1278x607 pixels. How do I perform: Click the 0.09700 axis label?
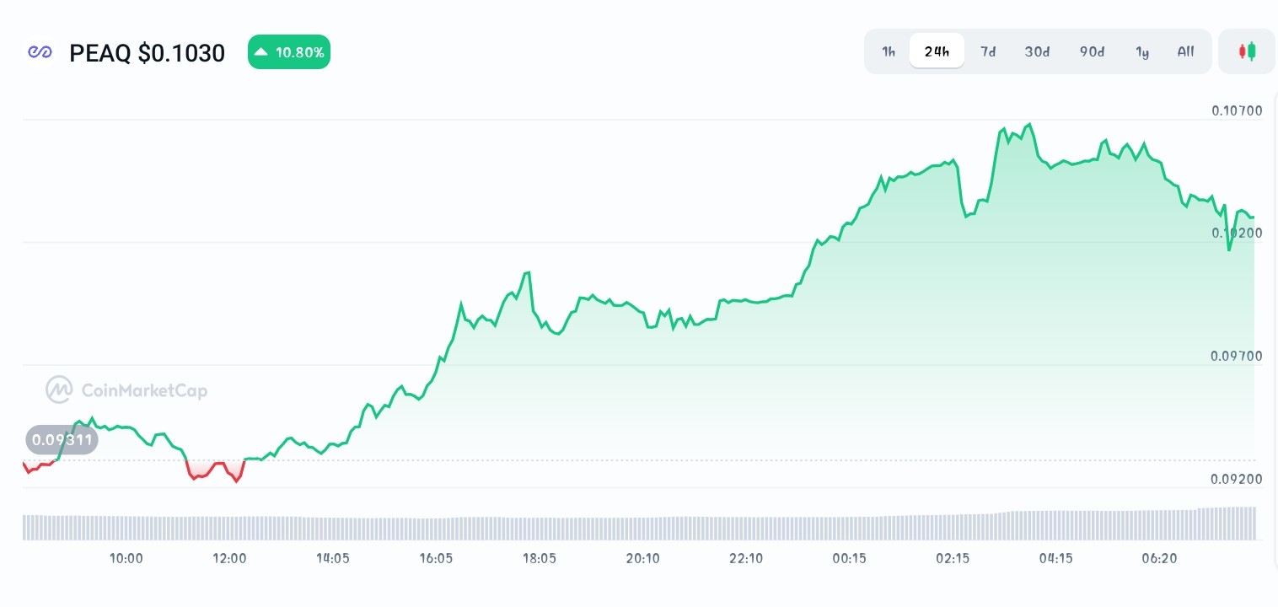click(1237, 356)
